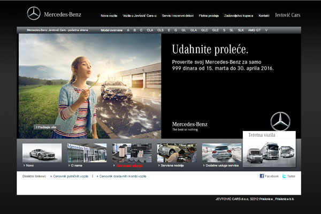
Task: Select the E model class
Action: click(x=169, y=30)
